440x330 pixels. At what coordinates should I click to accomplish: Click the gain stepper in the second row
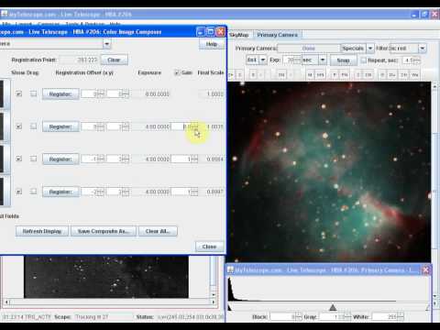194,126
